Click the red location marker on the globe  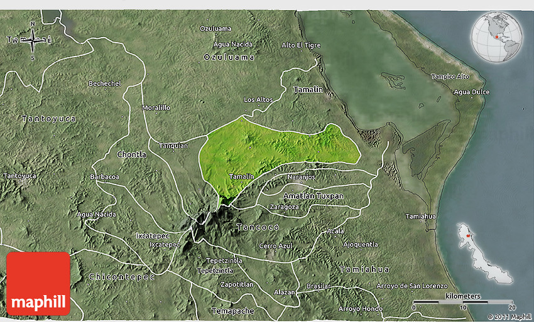(x=495, y=37)
